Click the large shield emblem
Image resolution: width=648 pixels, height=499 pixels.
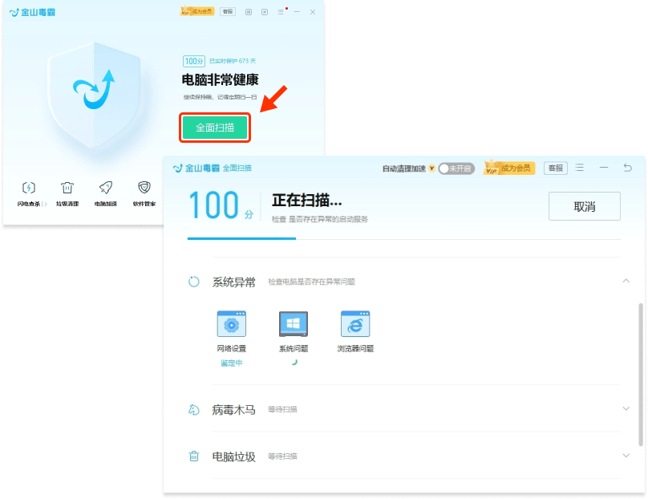[x=94, y=95]
